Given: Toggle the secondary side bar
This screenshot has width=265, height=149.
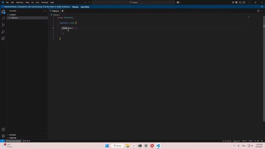Looking at the screenshot, I should point(244,2).
